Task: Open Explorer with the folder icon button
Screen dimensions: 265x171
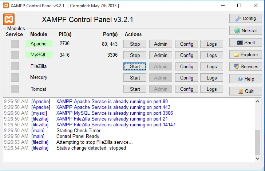Action: click(246, 54)
